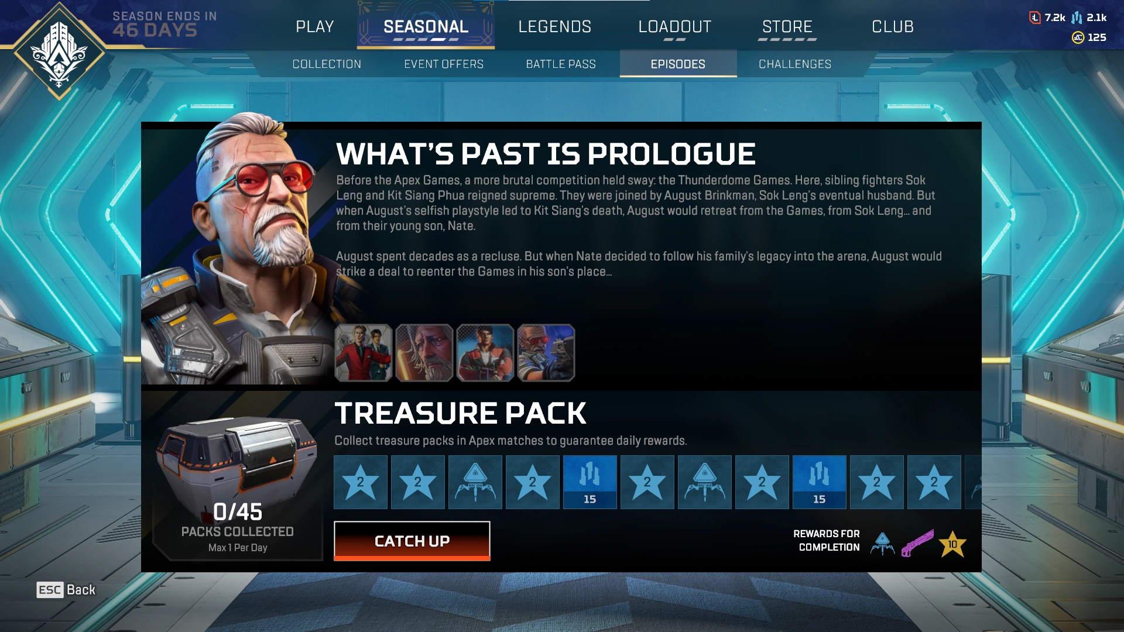Viewport: 1124px width, 632px height.
Task: Open the old bearded man chapter thumbnail
Action: (x=424, y=353)
